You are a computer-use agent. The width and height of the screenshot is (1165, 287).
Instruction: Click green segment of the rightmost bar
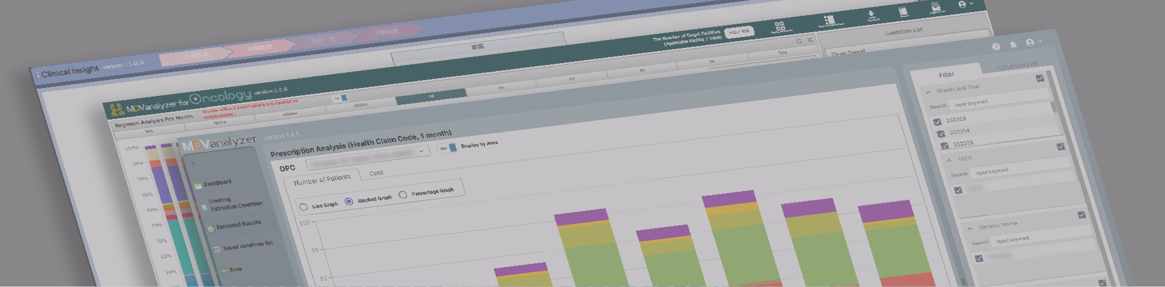[x=896, y=249]
